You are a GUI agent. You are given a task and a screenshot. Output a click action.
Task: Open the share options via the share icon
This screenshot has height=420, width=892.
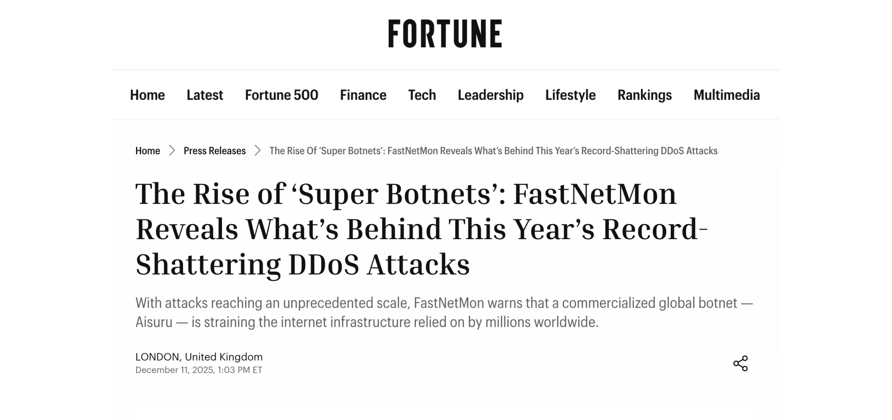coord(741,363)
